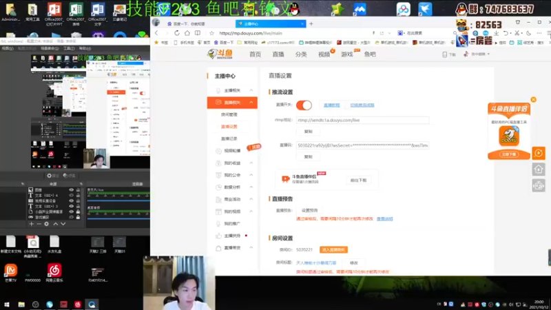Open the 分类 tab in Douyu navigation
This screenshot has width=551, height=310.
point(301,54)
